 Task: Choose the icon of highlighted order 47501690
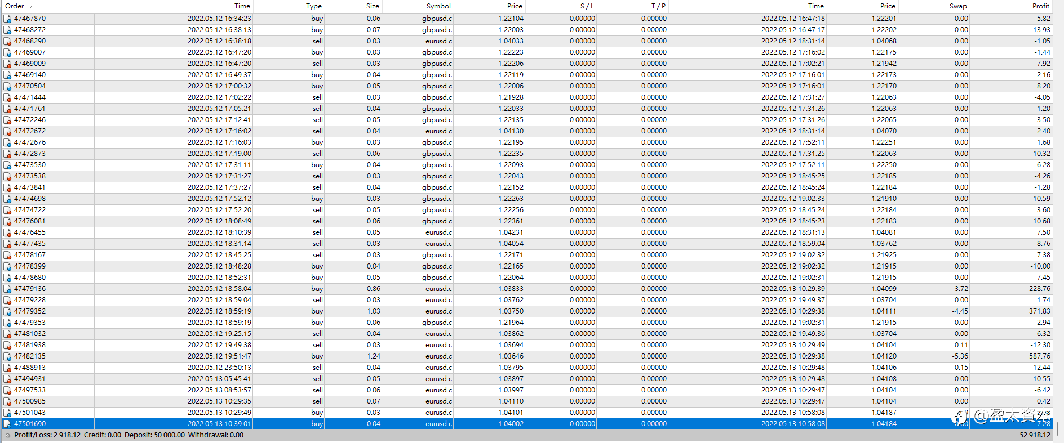coord(7,424)
